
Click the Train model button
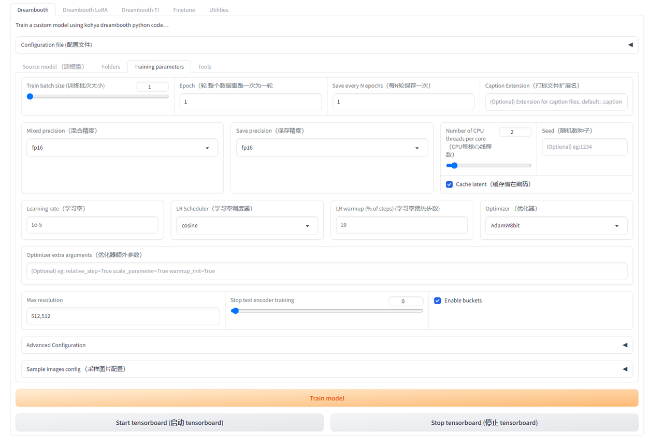[x=327, y=398]
